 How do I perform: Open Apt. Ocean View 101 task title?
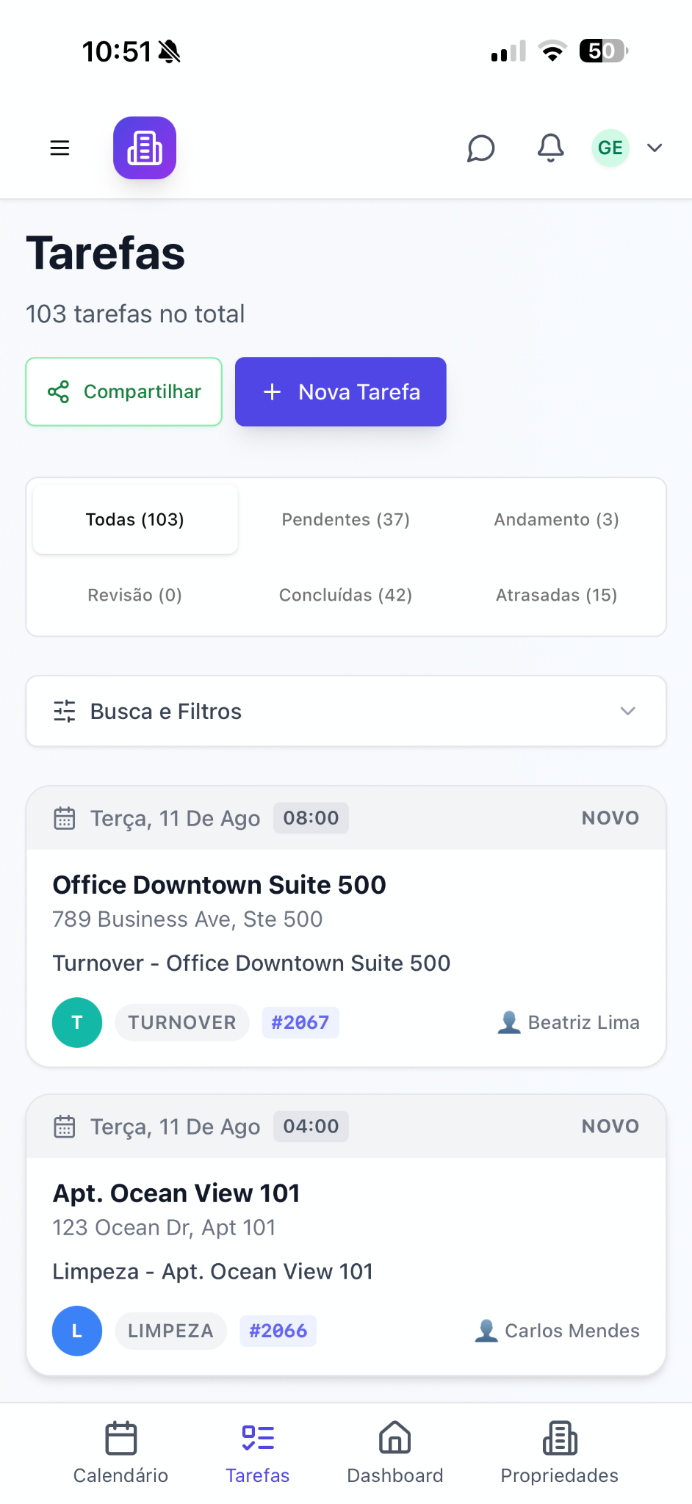[176, 1193]
